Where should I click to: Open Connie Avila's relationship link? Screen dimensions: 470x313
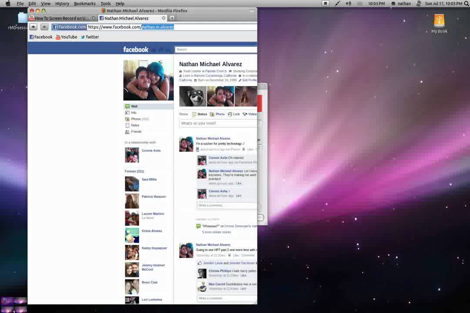(x=151, y=151)
